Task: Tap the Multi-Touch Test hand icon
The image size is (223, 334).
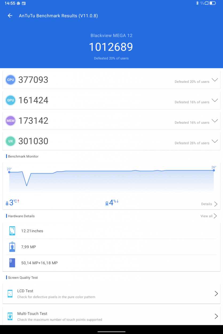Action: (10, 316)
